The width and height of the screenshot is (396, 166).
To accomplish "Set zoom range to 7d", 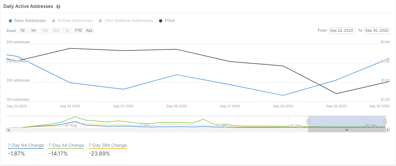I will [22, 30].
